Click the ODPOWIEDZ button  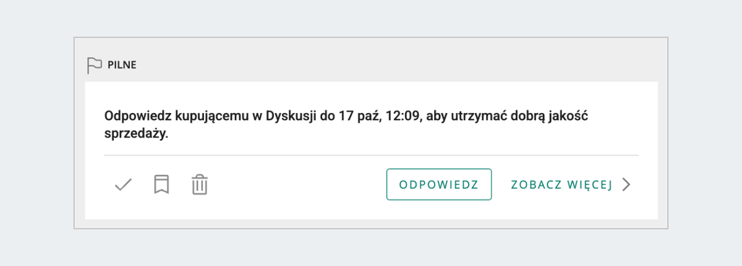coord(439,185)
